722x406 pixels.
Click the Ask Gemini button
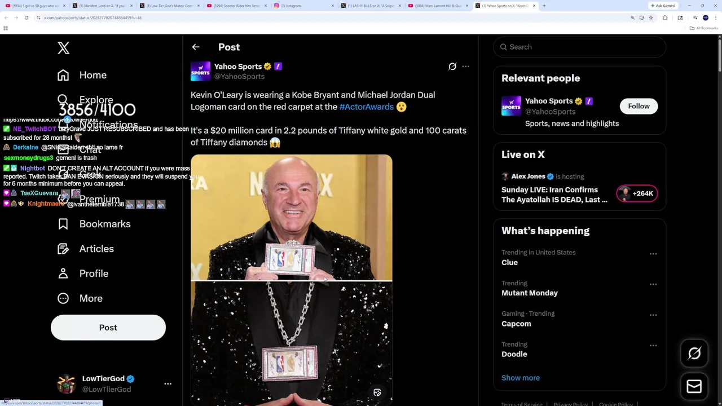point(663,6)
